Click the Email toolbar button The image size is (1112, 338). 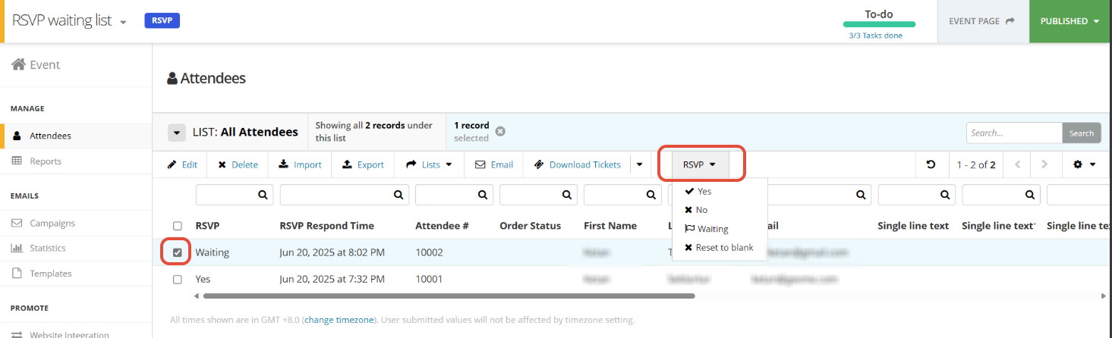494,164
